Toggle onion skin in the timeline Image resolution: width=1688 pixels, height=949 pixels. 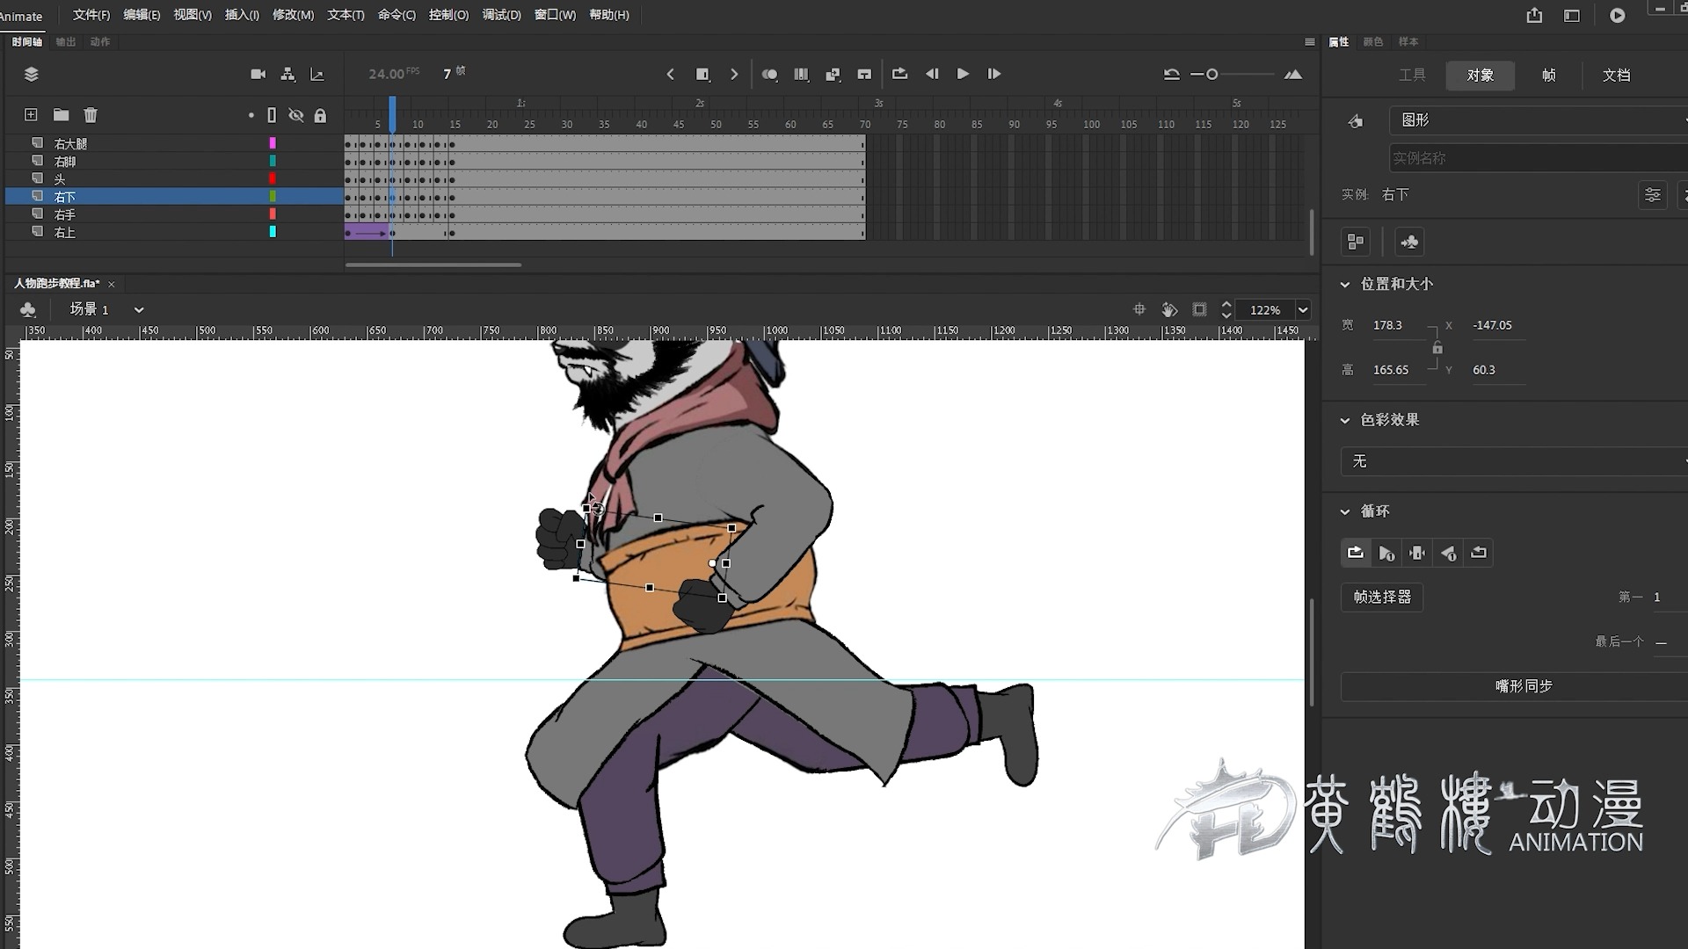pyautogui.click(x=769, y=74)
